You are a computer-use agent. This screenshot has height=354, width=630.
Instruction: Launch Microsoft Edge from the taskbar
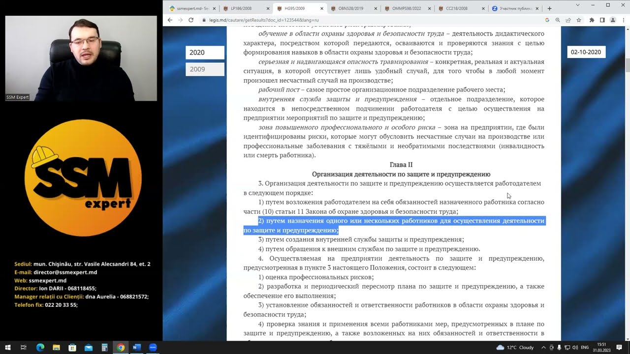coord(40,347)
